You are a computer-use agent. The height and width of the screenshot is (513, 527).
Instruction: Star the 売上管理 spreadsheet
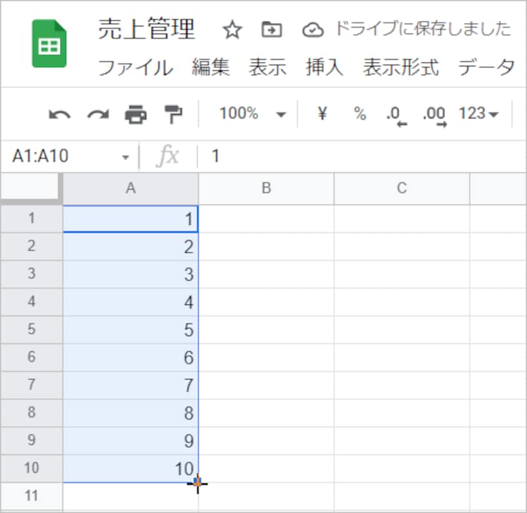coord(231,30)
